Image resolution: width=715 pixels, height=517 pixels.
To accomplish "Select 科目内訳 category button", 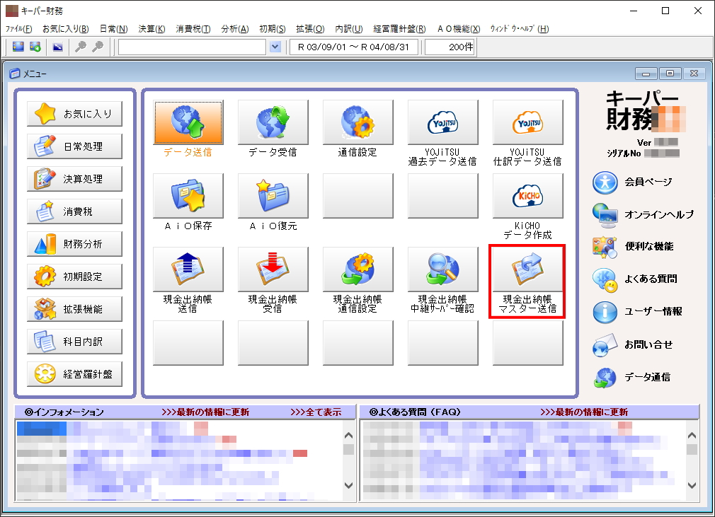I will click(x=75, y=342).
